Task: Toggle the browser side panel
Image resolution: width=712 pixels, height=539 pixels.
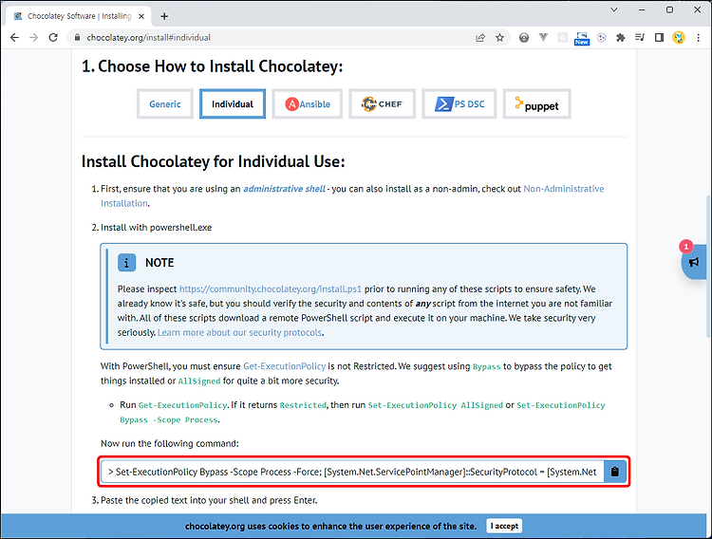Action: [659, 38]
